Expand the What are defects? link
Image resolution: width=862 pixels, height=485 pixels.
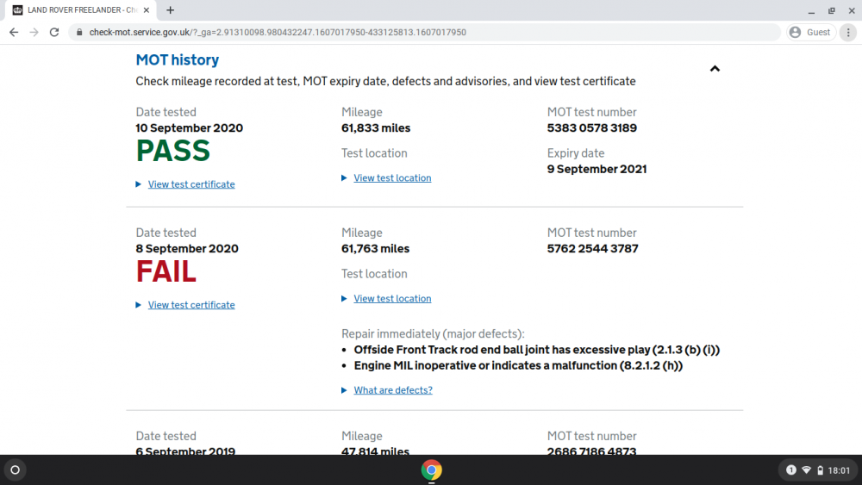393,390
